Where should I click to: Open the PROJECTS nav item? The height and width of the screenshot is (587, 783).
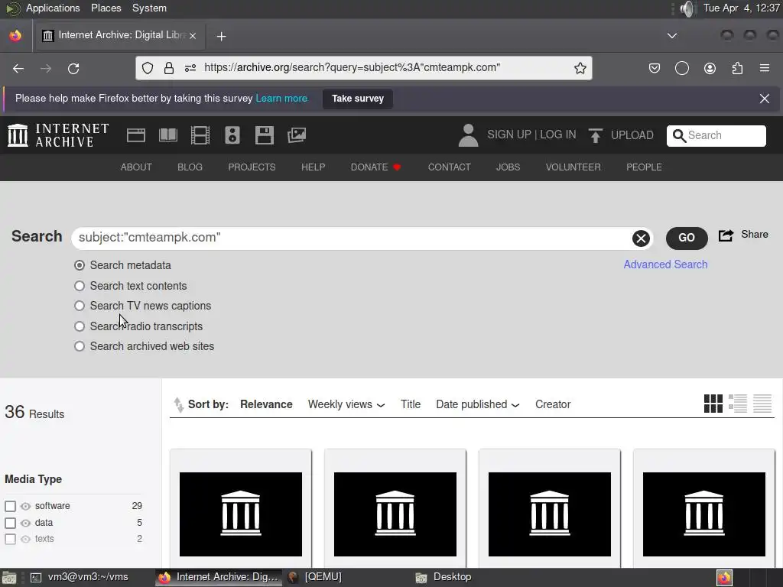click(252, 167)
